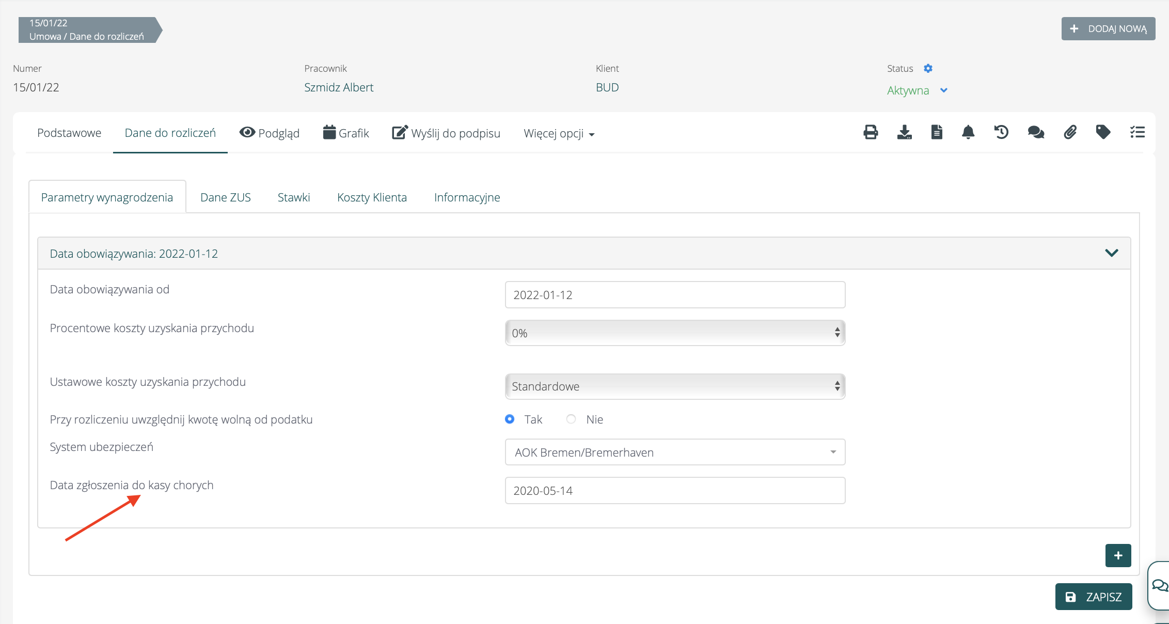Collapse the Data obowiązywania section chevron
1169x624 pixels.
click(x=1111, y=253)
